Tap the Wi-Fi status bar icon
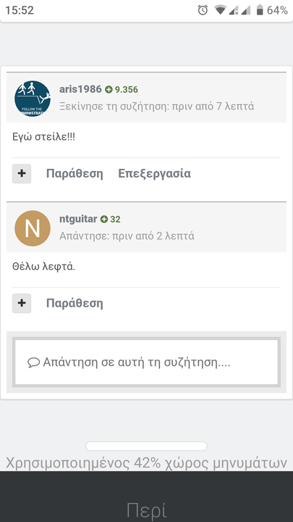The image size is (293, 522). click(220, 10)
